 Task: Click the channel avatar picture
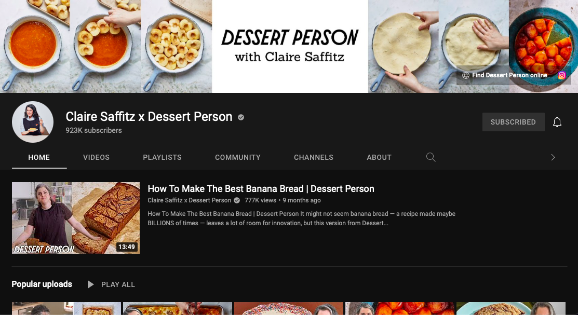33,122
